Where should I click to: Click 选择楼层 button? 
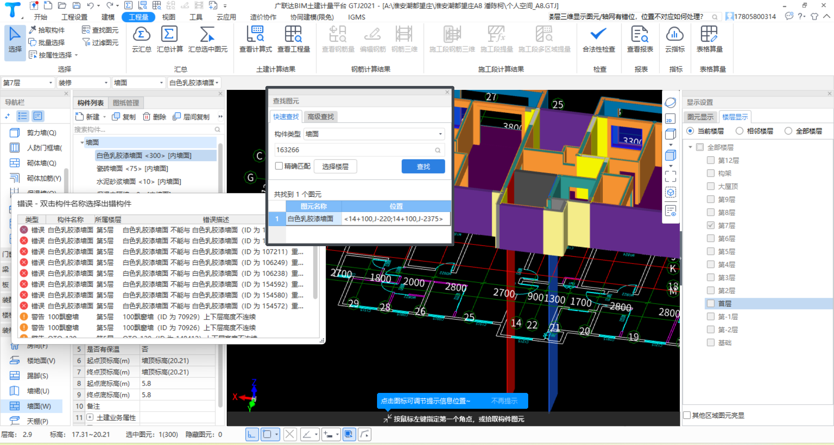click(335, 166)
